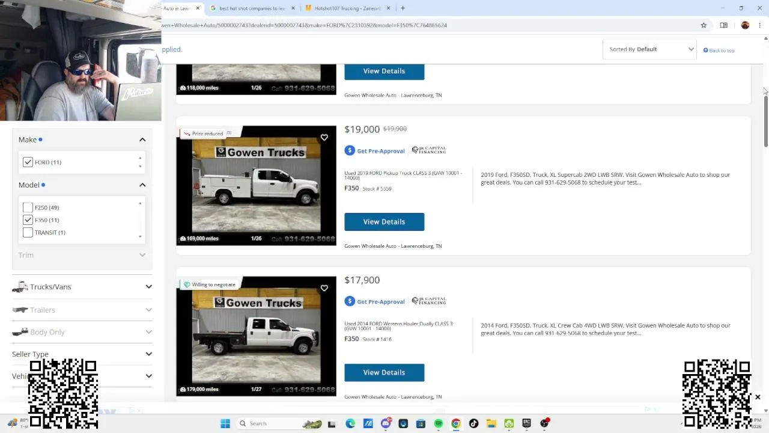Viewport: 769px width, 433px height.
Task: Open Epic Games Launcher from the taskbar
Action: click(527, 423)
